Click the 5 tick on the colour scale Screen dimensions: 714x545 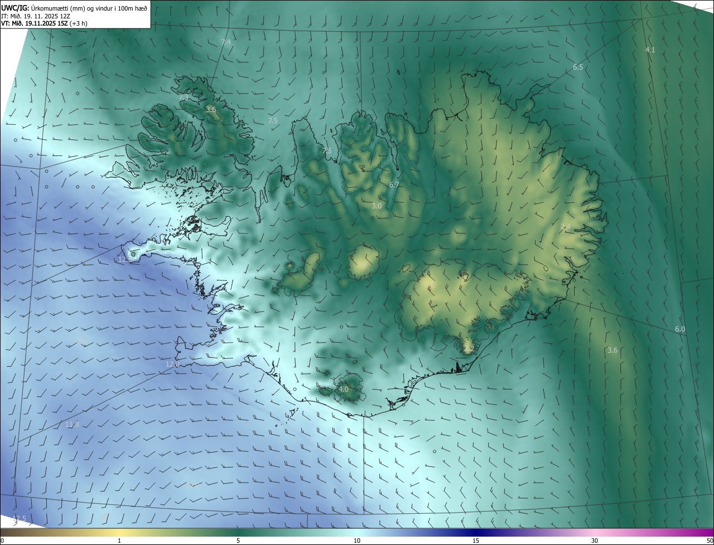[x=238, y=541]
